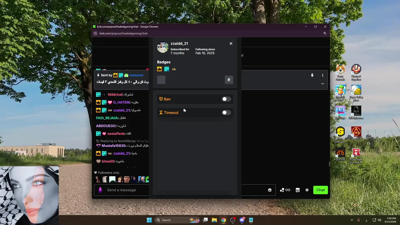Click the gray square button under Badges
Viewport: 400px width, 225px height.
(x=161, y=80)
